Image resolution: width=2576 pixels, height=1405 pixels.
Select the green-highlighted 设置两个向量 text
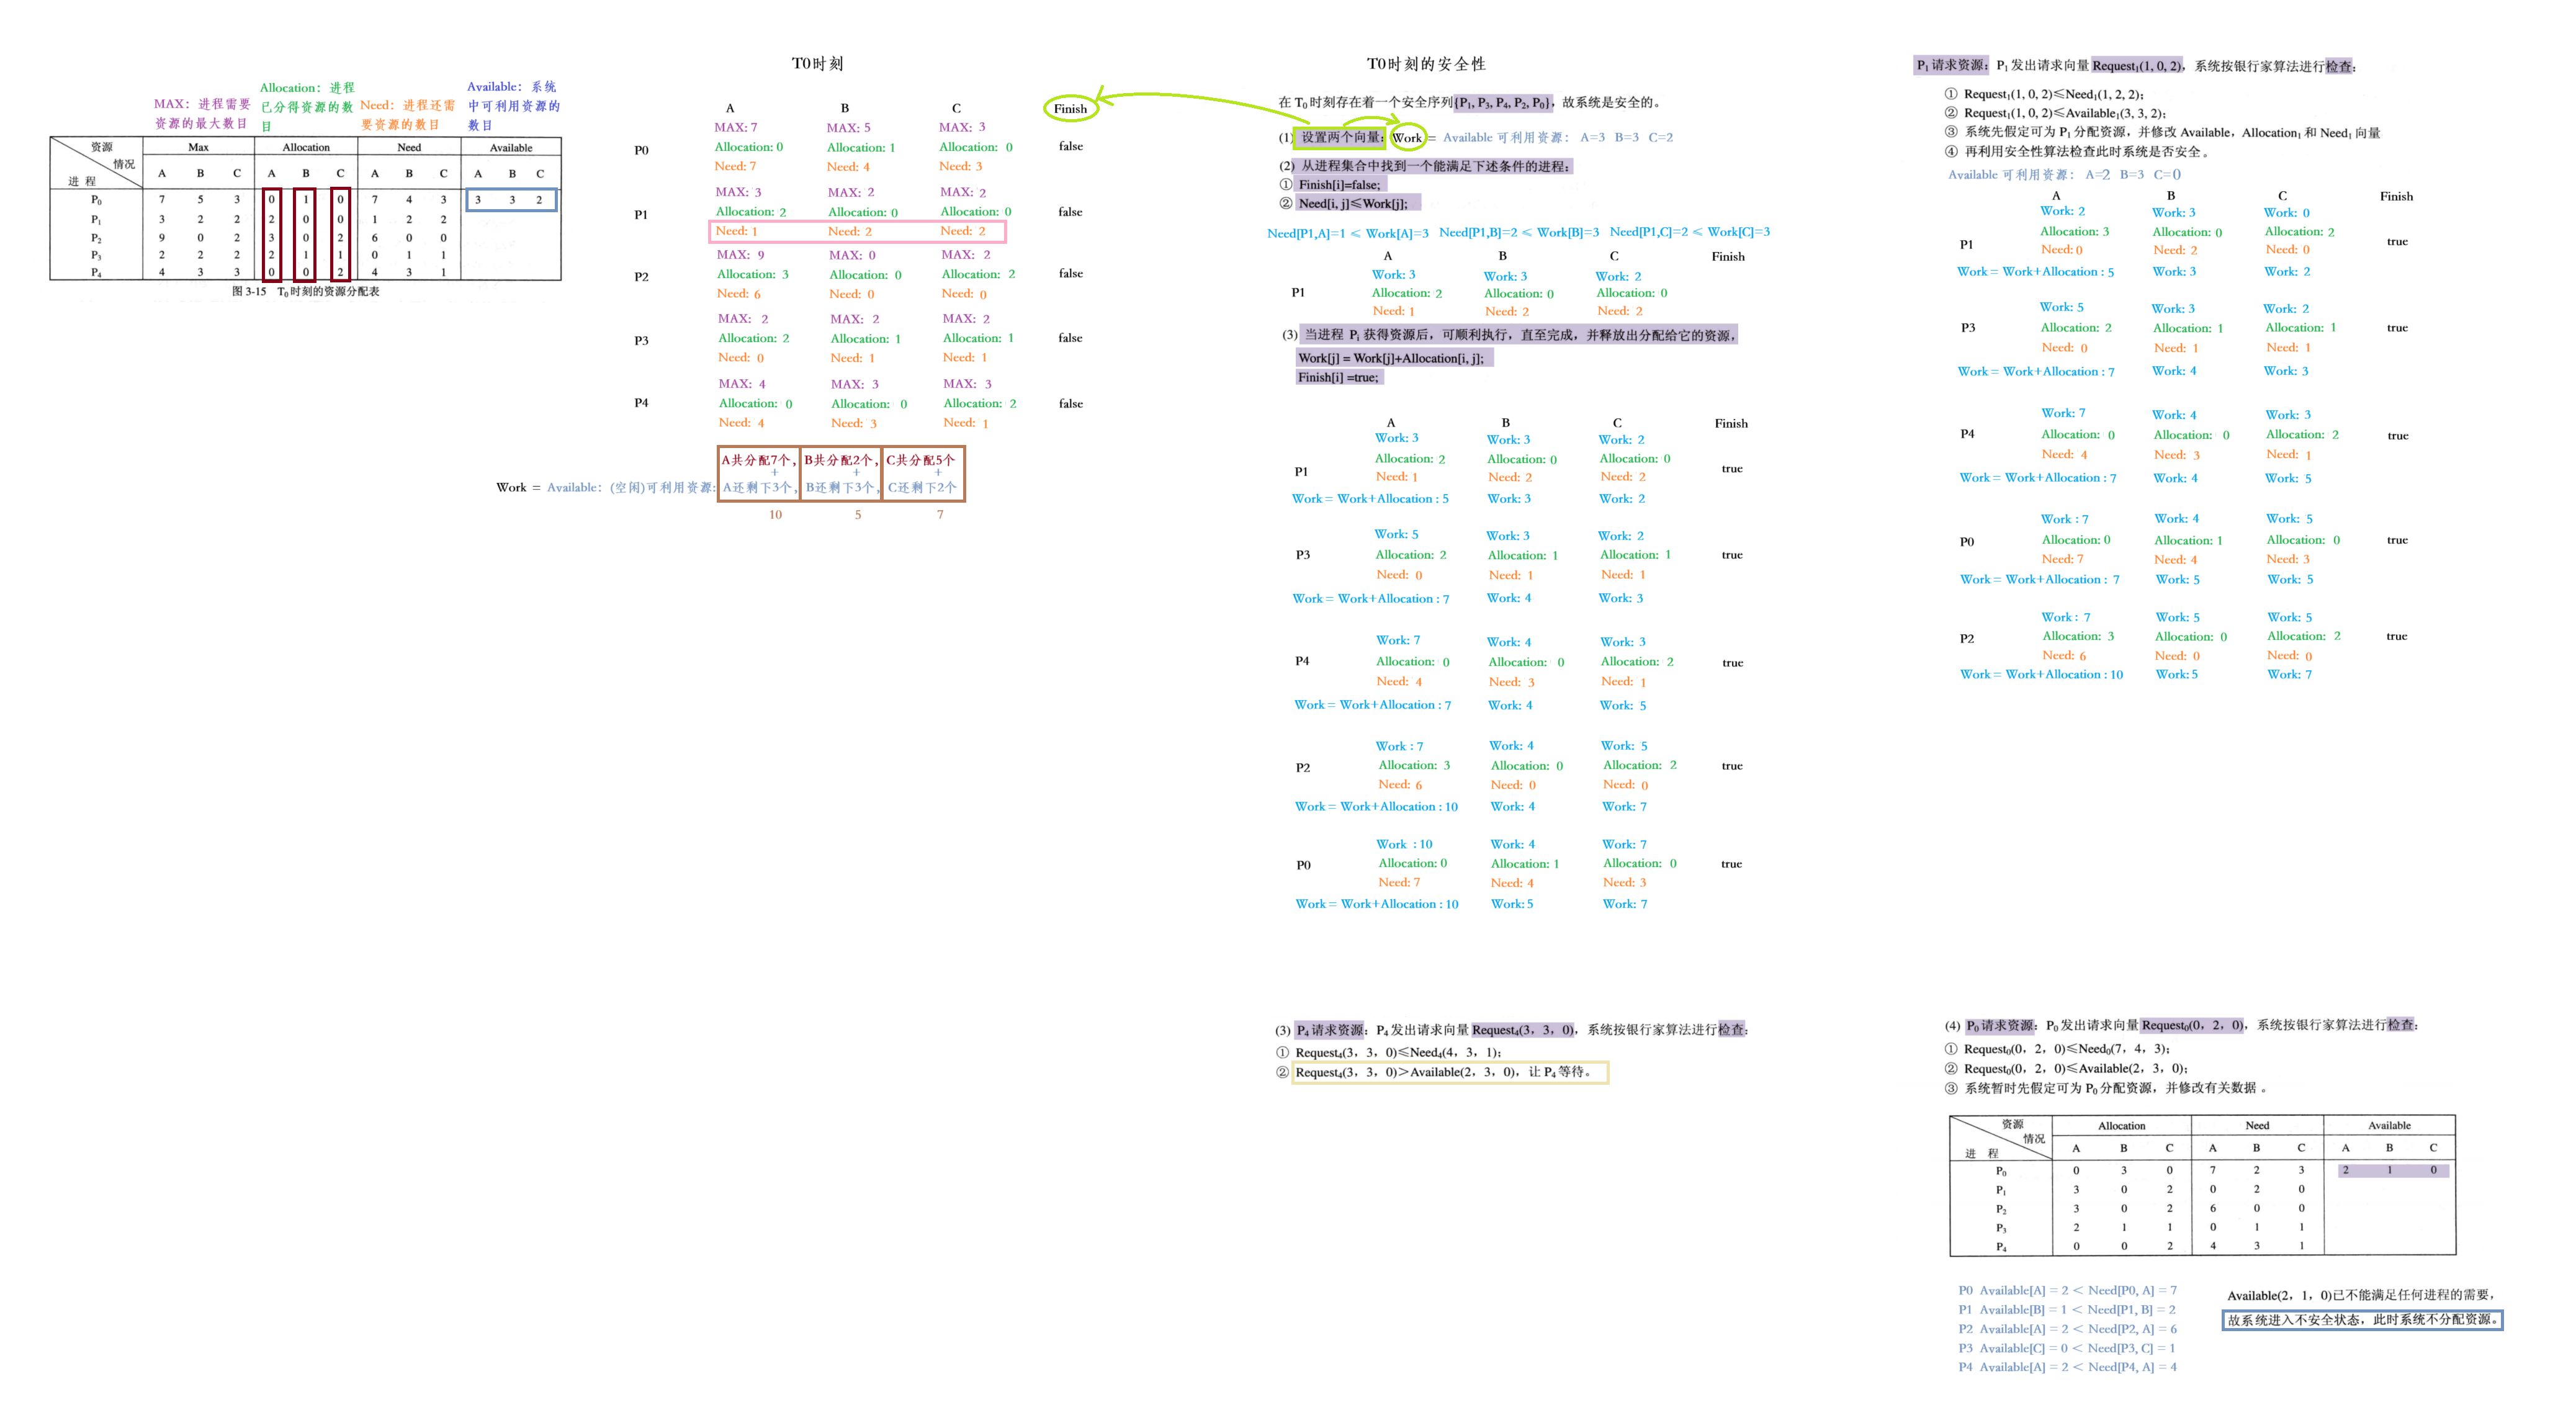pos(1340,137)
